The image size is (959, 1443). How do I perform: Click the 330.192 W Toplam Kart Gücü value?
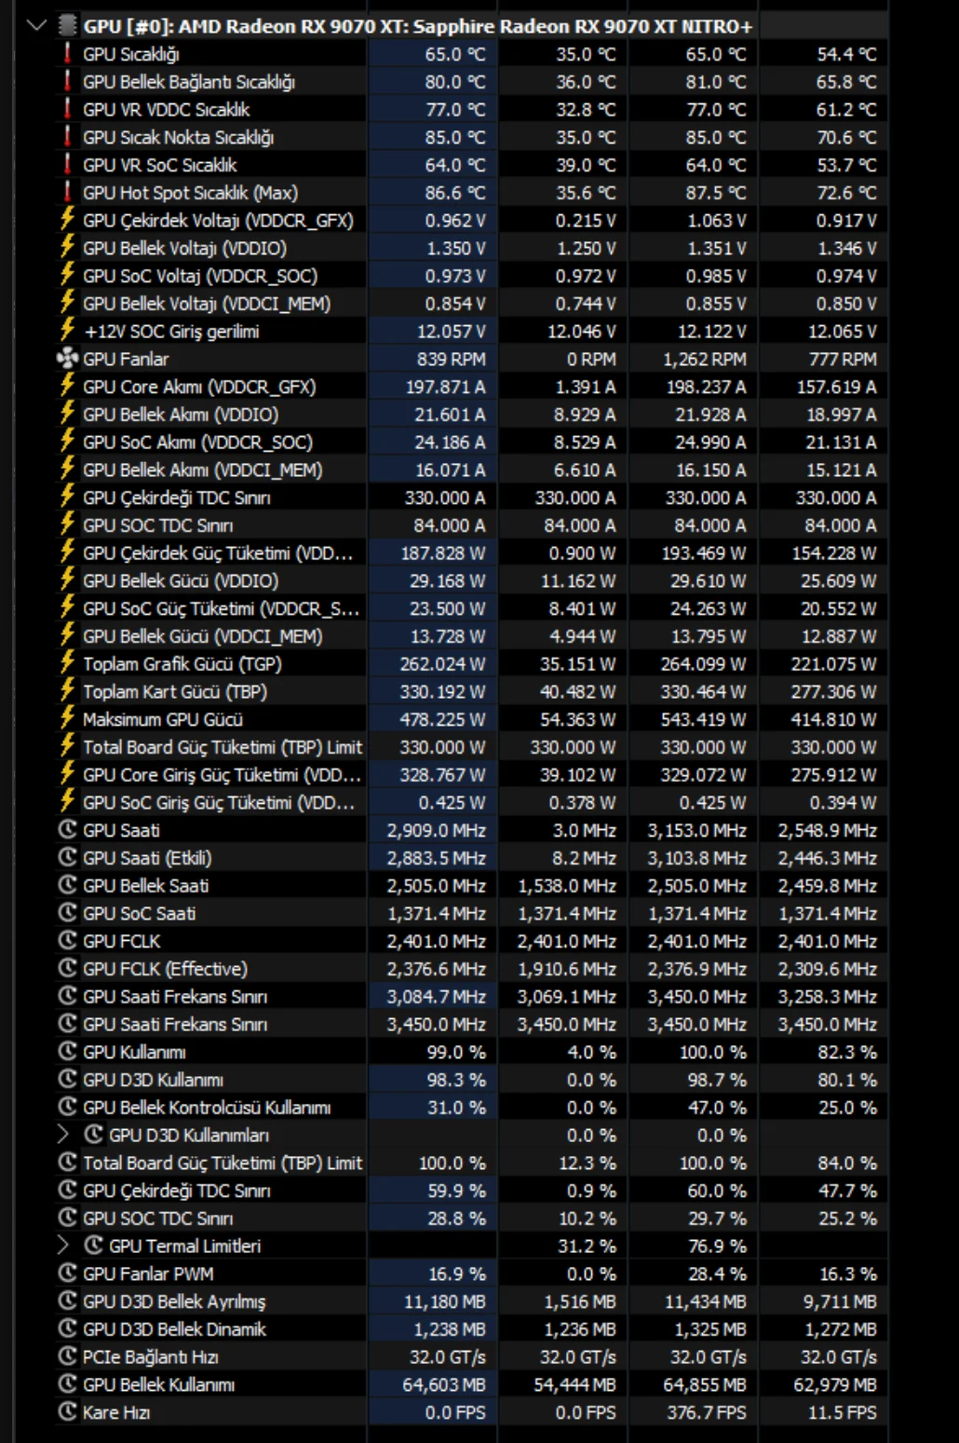pos(443,691)
